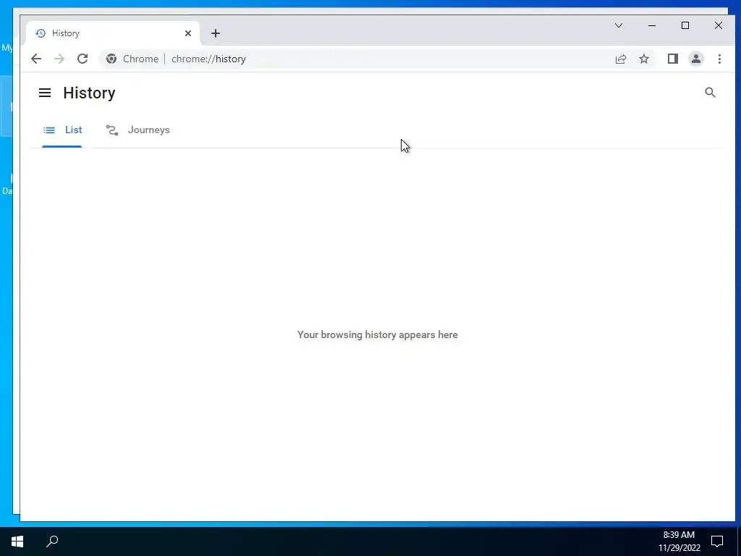Expand the tab search chevron

pyautogui.click(x=619, y=25)
